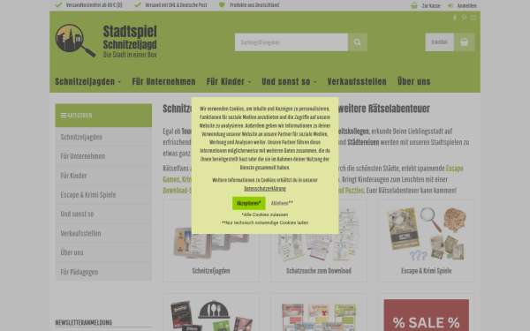Click the checkmark by Versandkostenfrei ab 60 €

(x=58, y=5)
